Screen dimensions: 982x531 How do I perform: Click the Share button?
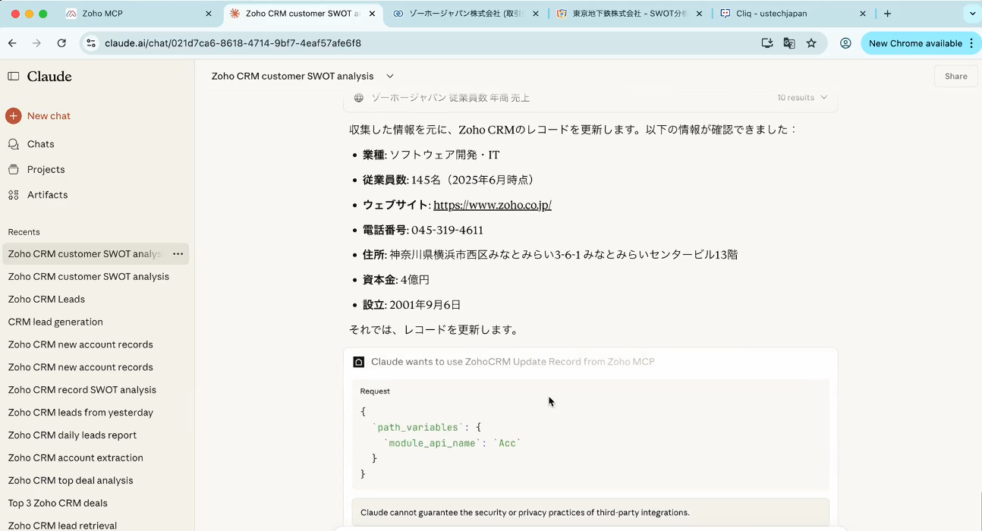coord(955,76)
